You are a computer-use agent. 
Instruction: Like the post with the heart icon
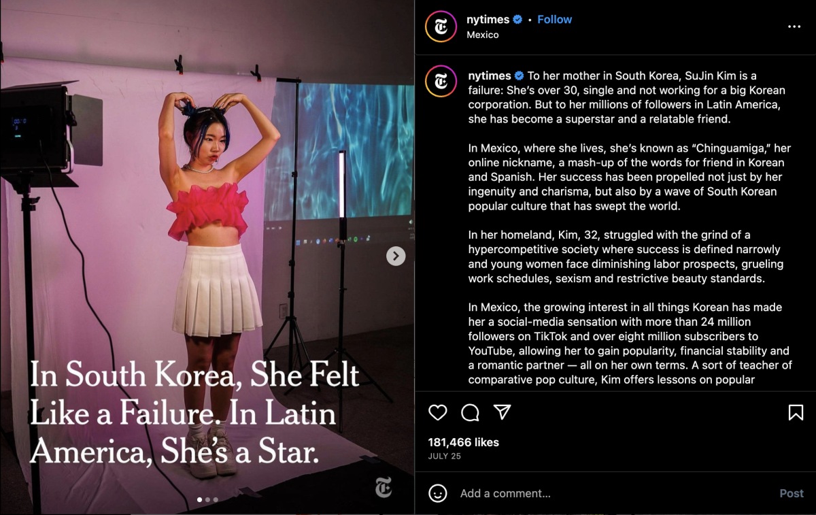tap(438, 412)
